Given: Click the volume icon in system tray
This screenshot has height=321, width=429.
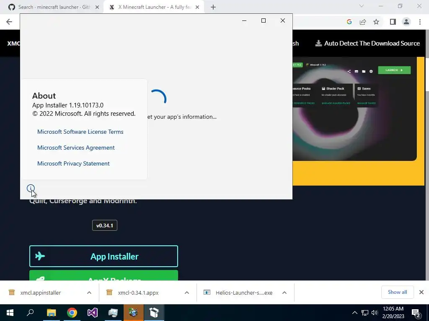Looking at the screenshot, I should [x=375, y=313].
